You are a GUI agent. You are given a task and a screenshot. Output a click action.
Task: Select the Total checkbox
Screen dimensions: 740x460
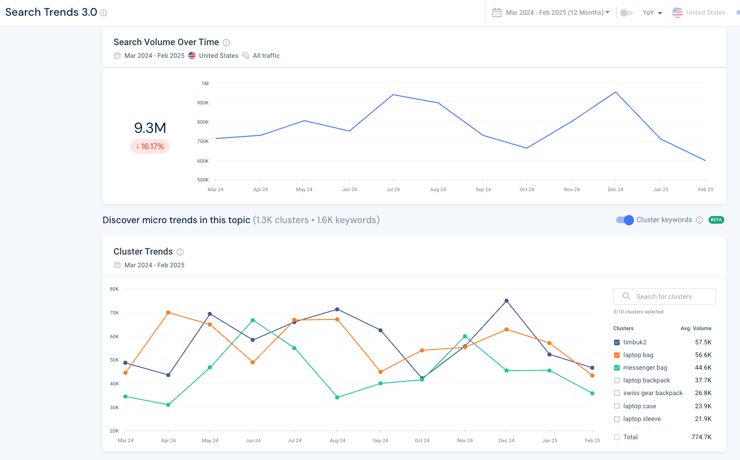[x=617, y=437]
